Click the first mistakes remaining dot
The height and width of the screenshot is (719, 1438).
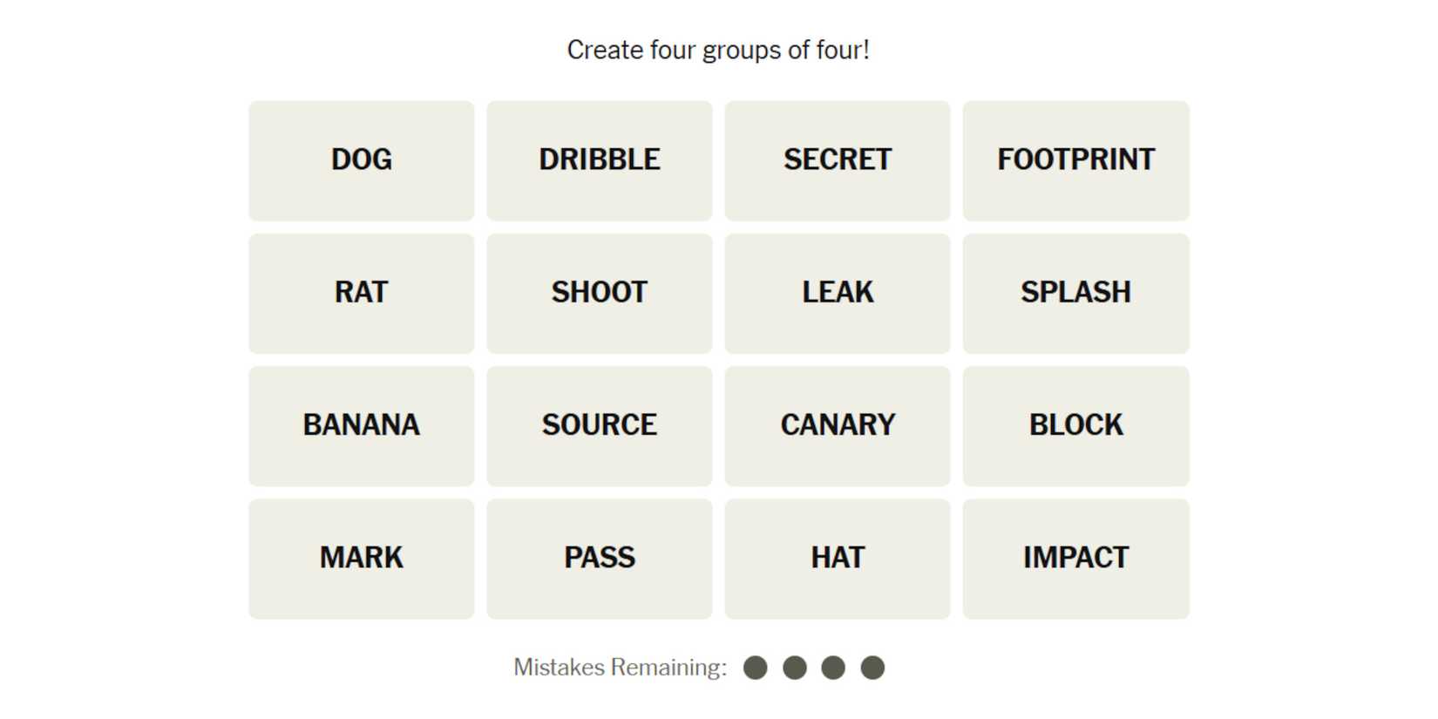pyautogui.click(x=756, y=668)
